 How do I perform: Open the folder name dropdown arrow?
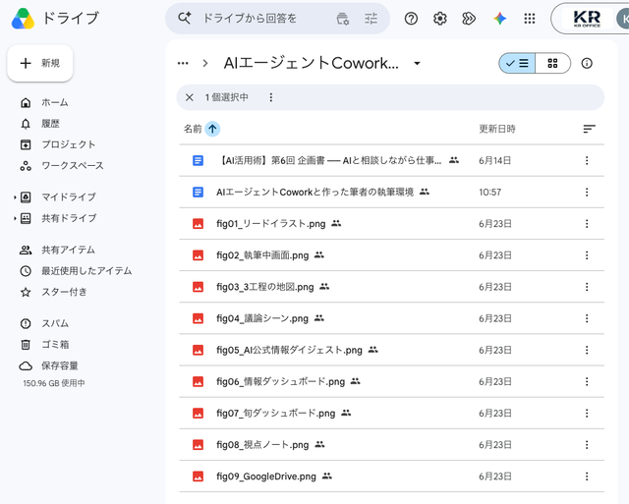click(x=417, y=63)
